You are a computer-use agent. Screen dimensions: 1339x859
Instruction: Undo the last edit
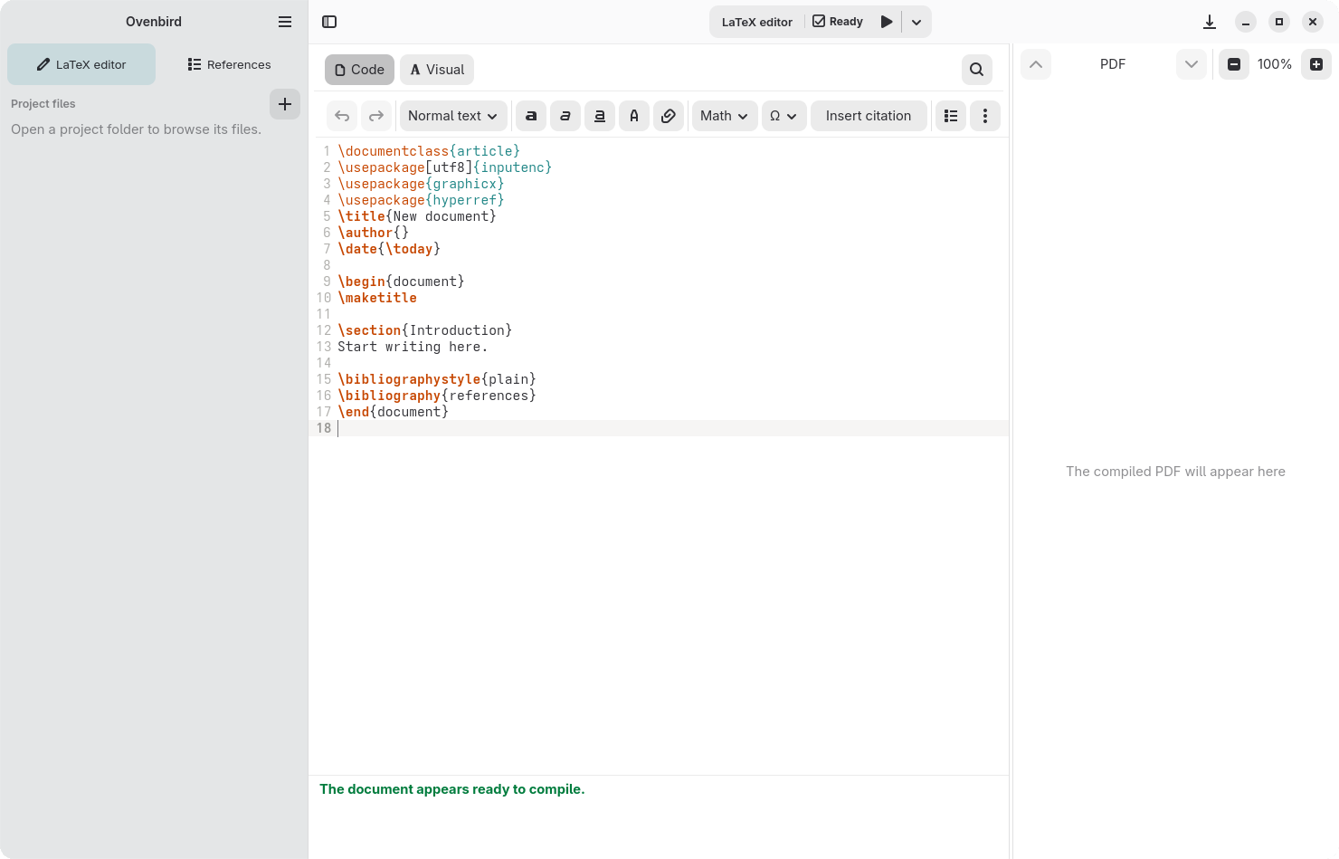click(x=342, y=116)
